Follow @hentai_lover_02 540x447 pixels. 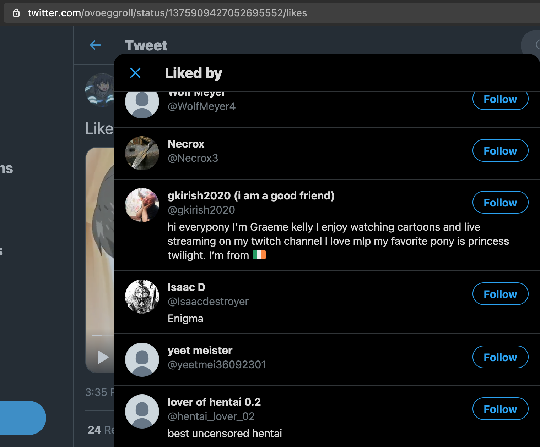coord(500,409)
